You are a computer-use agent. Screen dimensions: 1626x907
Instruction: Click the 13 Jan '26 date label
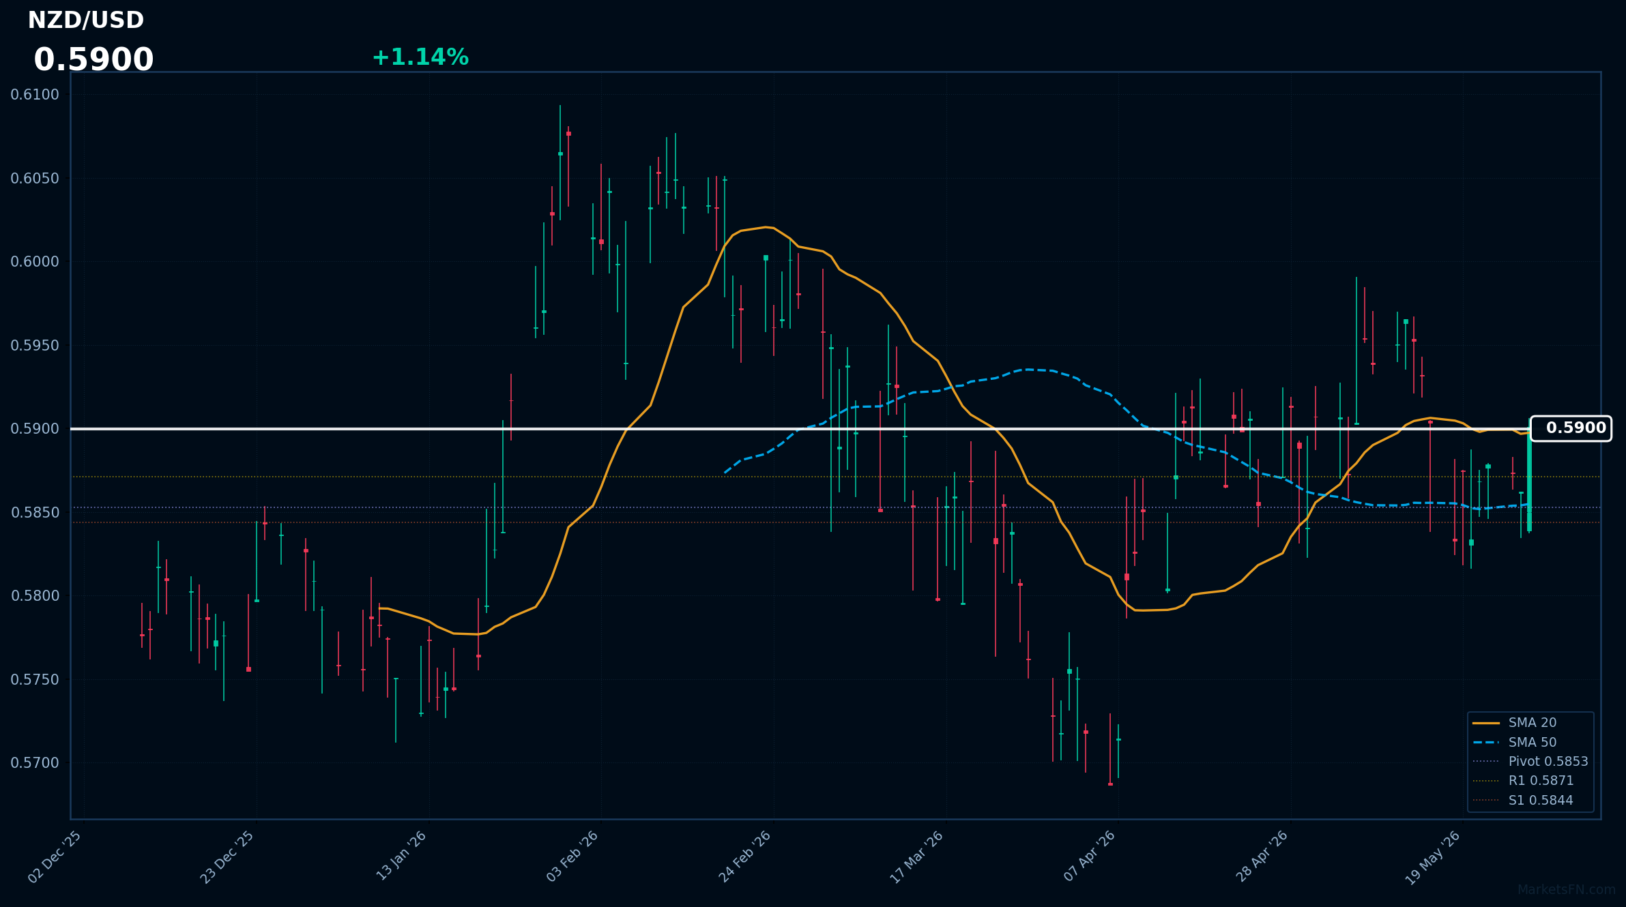point(402,857)
